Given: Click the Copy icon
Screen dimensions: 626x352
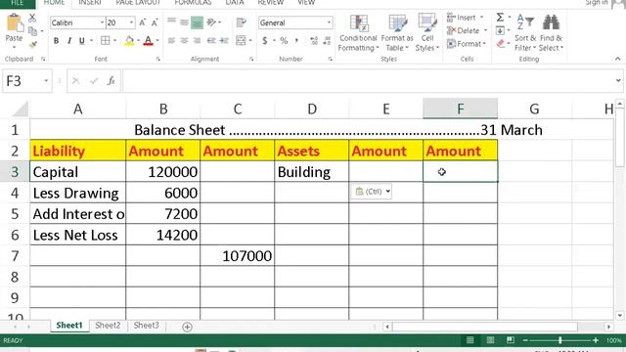Looking at the screenshot, I should tap(32, 31).
